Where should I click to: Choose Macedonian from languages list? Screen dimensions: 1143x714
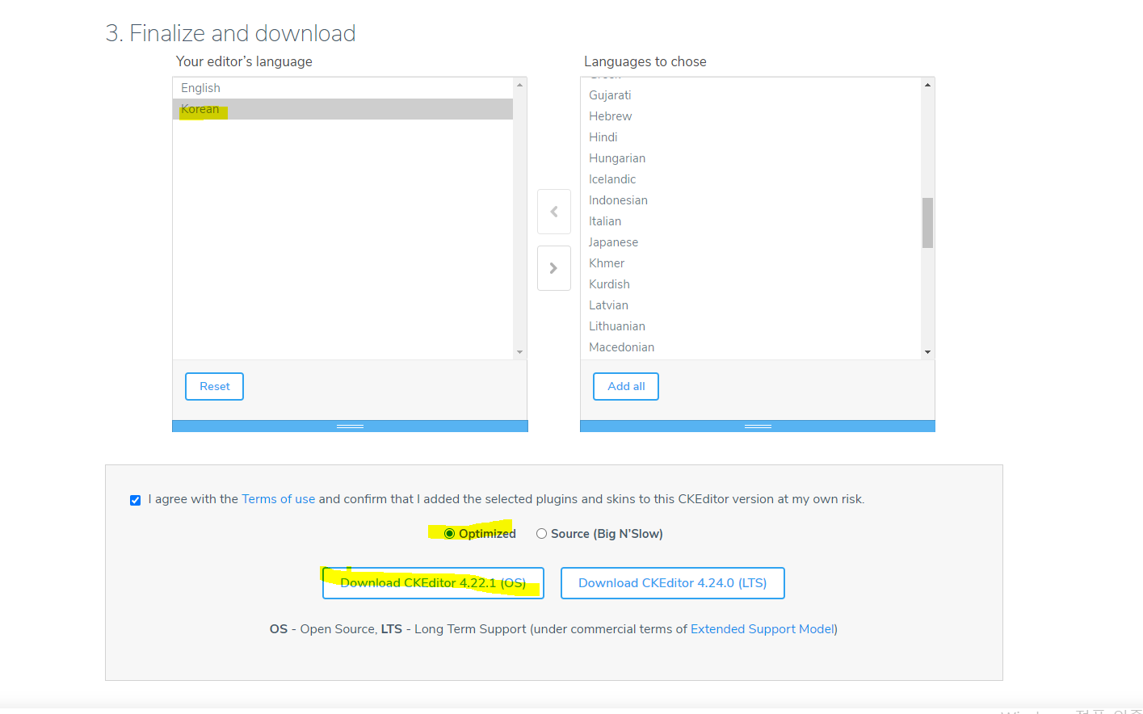(750, 347)
